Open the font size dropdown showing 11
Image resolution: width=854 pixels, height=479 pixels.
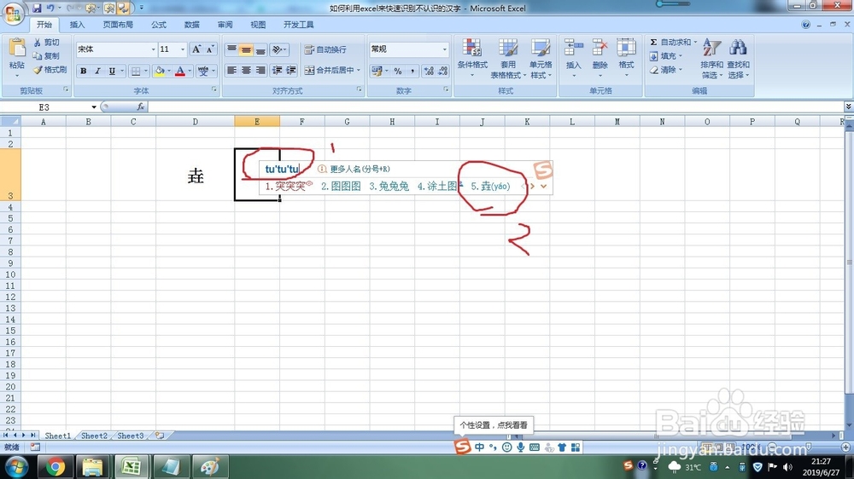183,49
